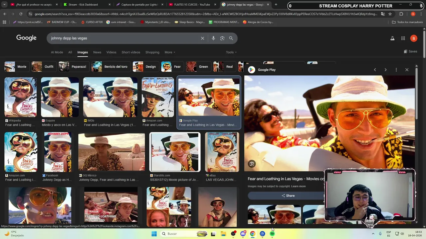426x239 pixels.
Task: Open the eBay LAS VEGAS poster thumbnail
Action: coord(222,152)
